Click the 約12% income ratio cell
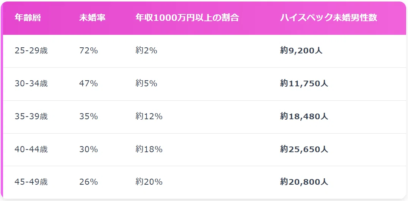The height and width of the screenshot is (201, 408). (x=149, y=117)
